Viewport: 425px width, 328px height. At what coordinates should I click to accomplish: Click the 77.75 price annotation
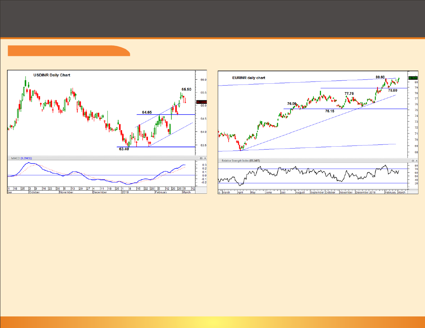(x=349, y=93)
